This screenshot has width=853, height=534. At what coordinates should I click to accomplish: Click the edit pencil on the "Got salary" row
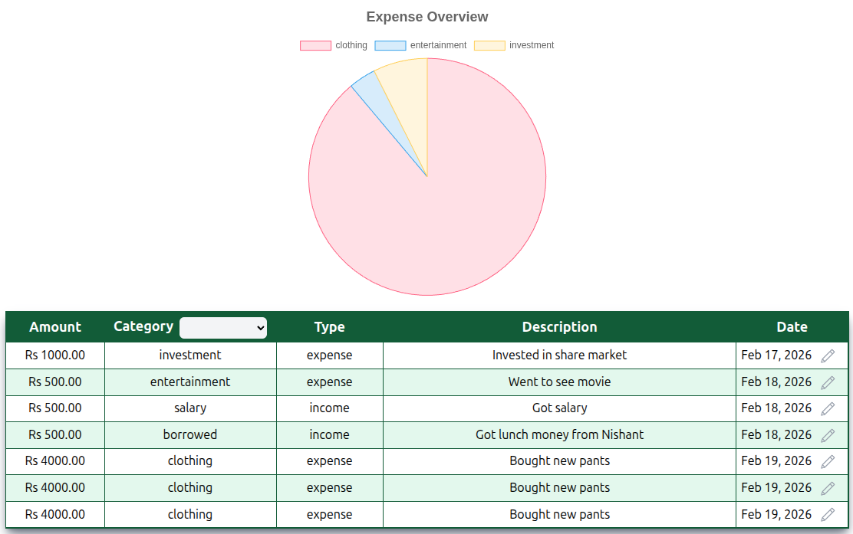828,408
